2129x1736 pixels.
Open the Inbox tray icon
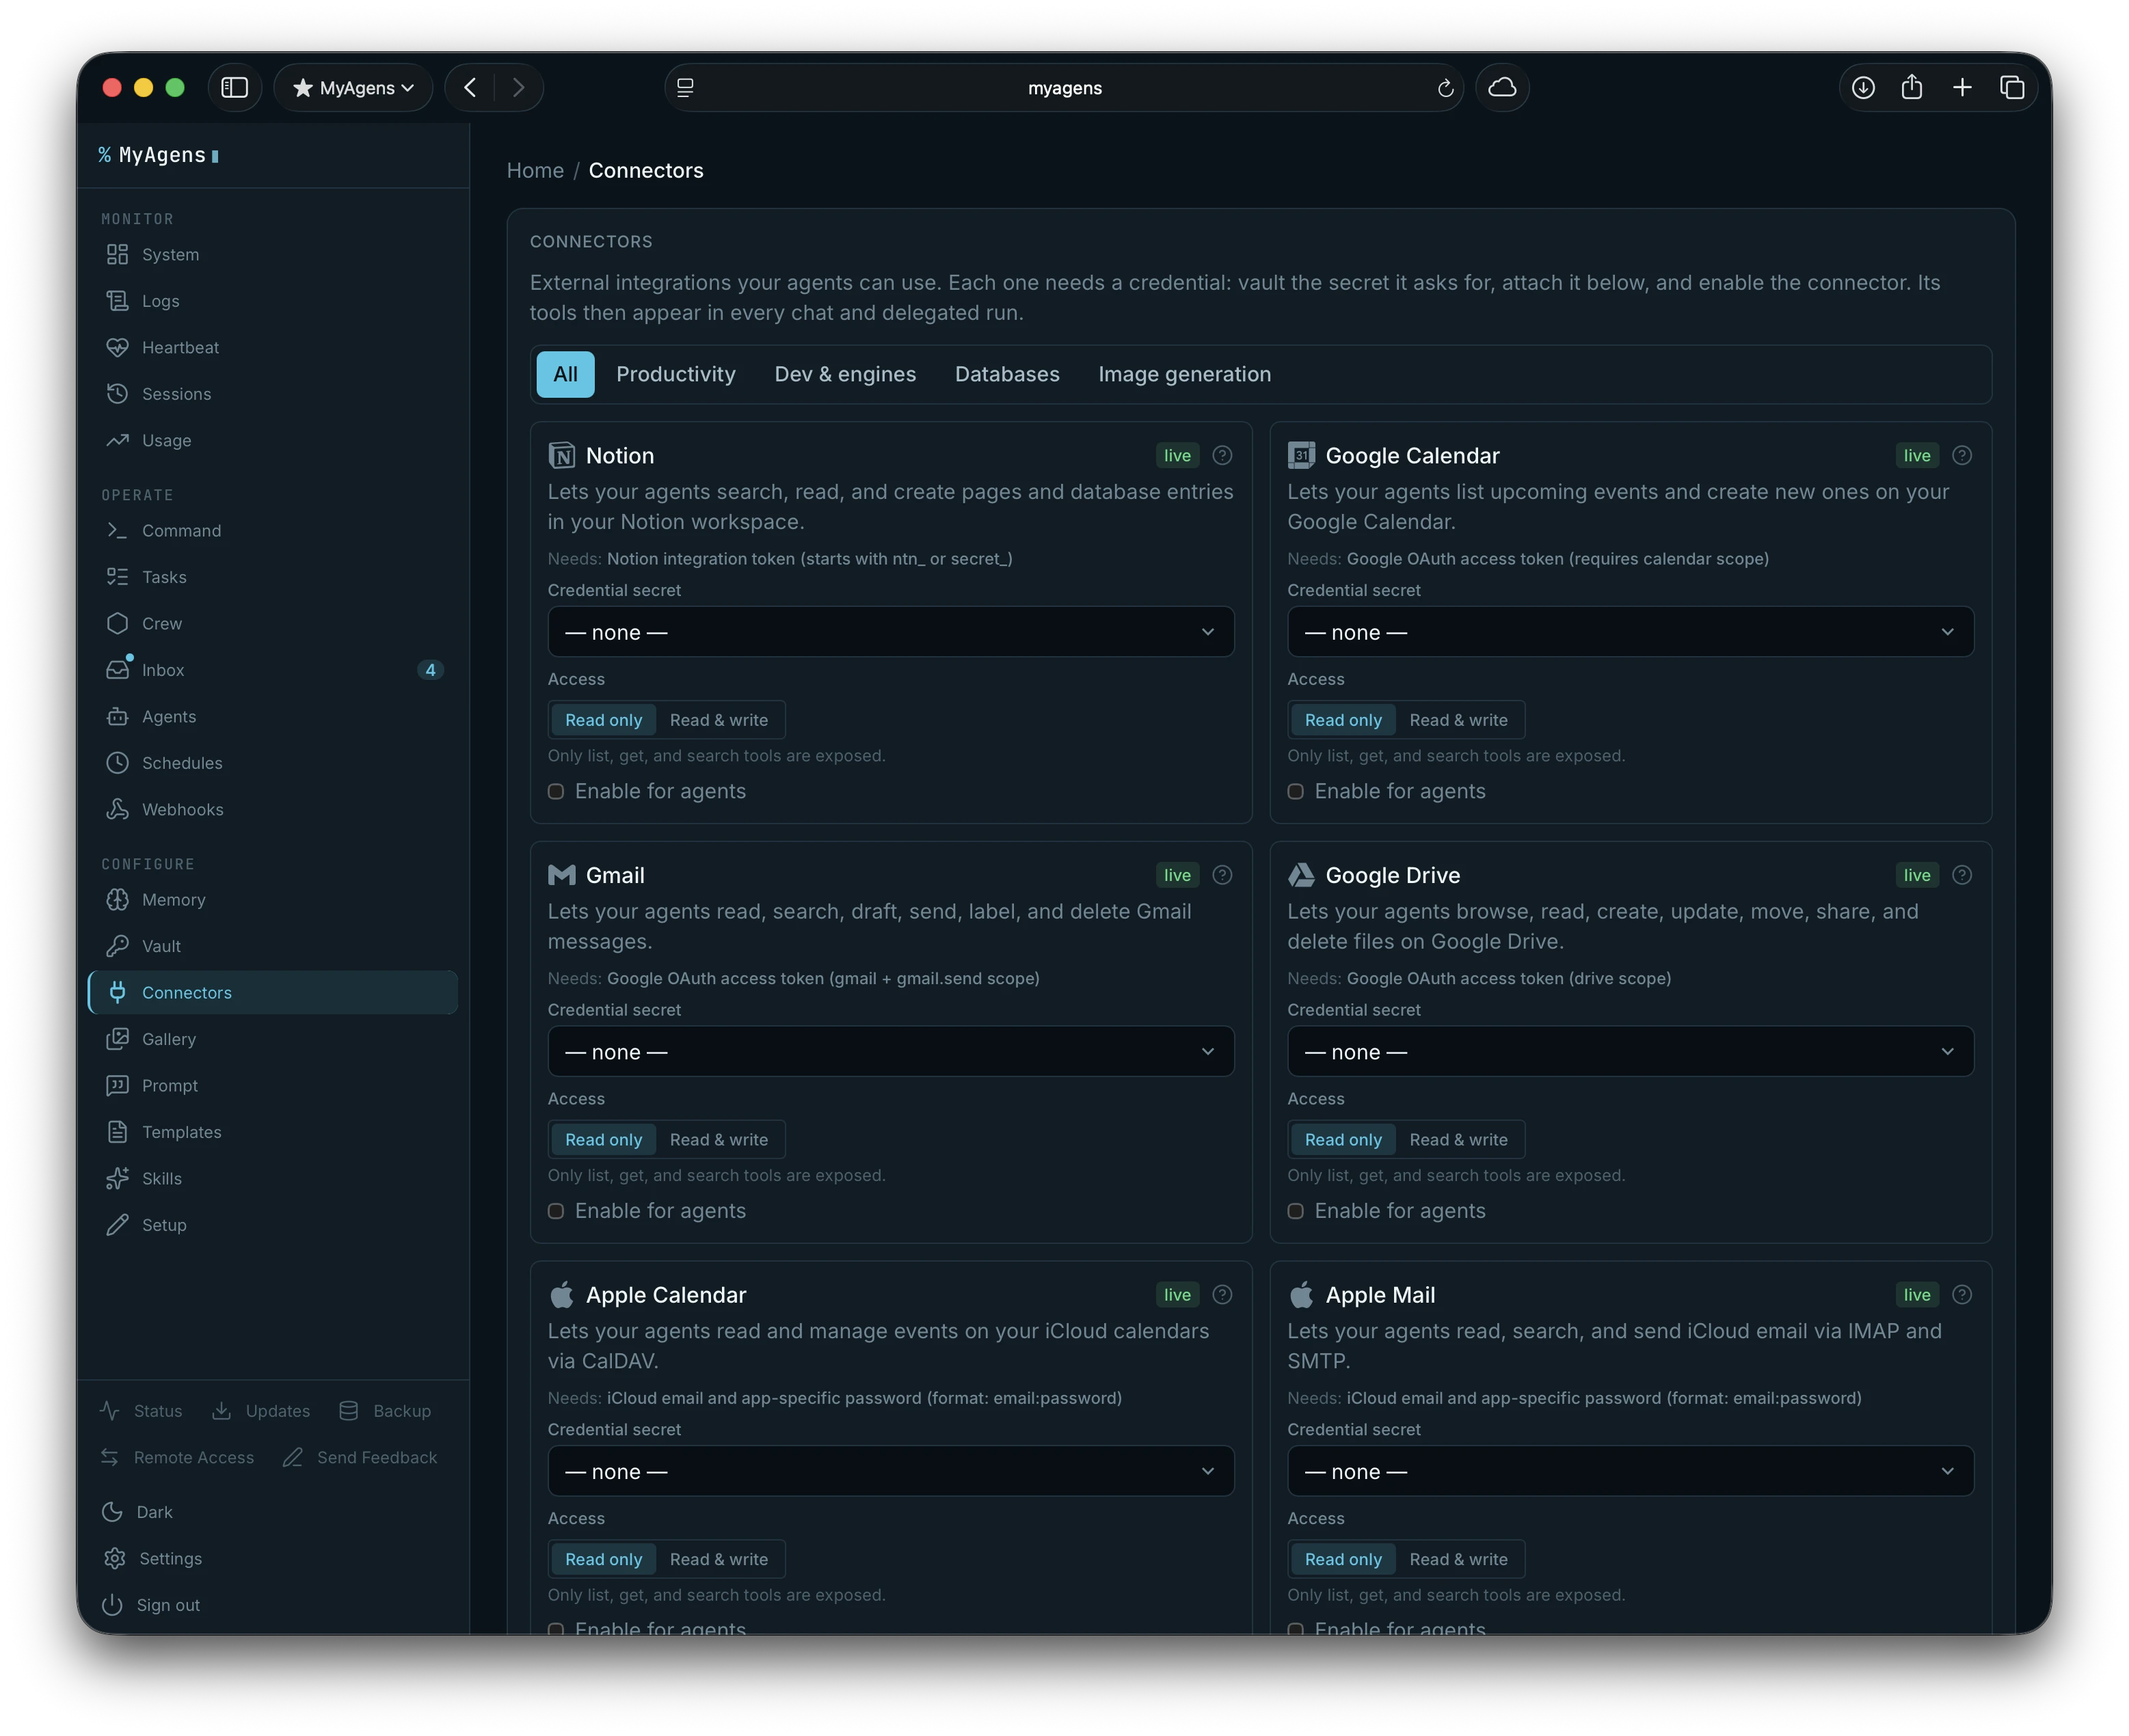click(117, 670)
